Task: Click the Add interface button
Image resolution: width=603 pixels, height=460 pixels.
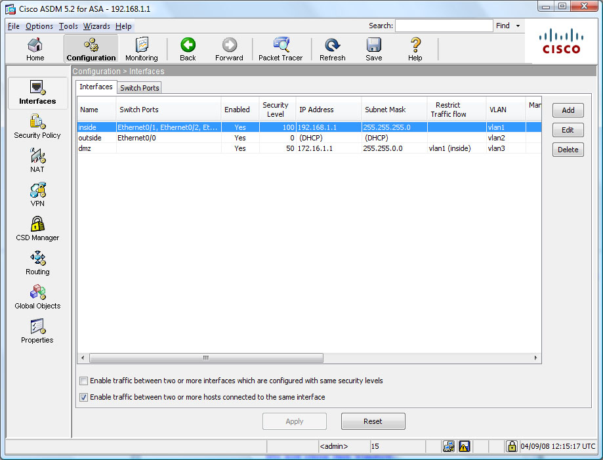Action: pyautogui.click(x=568, y=110)
